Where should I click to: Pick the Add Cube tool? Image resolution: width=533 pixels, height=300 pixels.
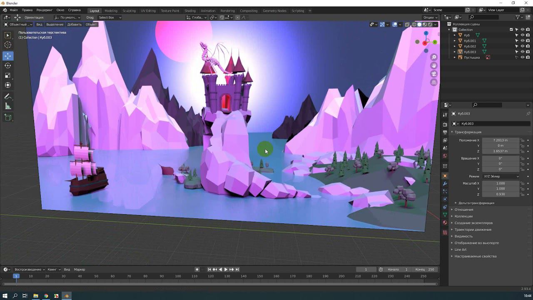(8, 117)
